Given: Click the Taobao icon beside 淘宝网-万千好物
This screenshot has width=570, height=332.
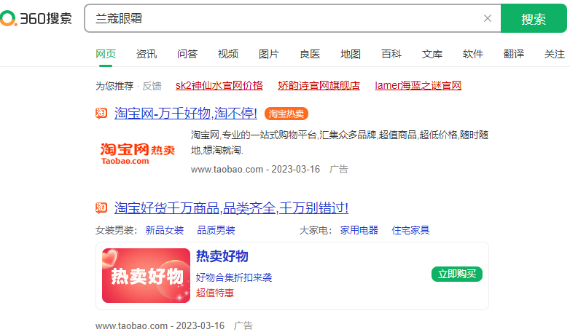Looking at the screenshot, I should tap(101, 114).
